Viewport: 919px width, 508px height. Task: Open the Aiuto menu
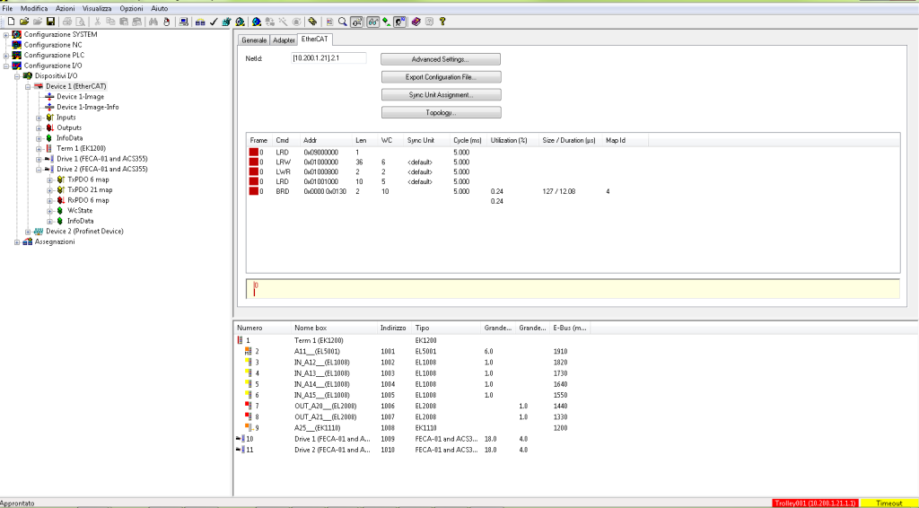tap(160, 8)
